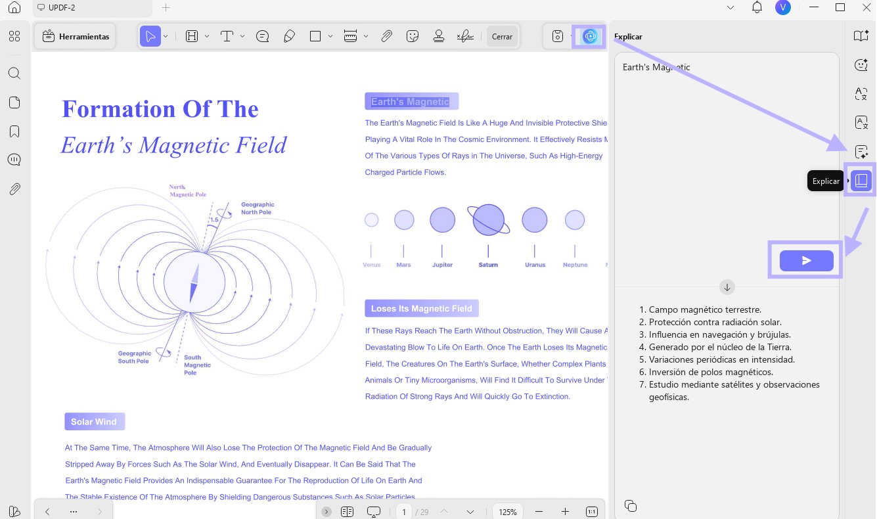The height and width of the screenshot is (519, 877).
Task: Click the Cerrar button in toolbar
Action: [x=502, y=37]
